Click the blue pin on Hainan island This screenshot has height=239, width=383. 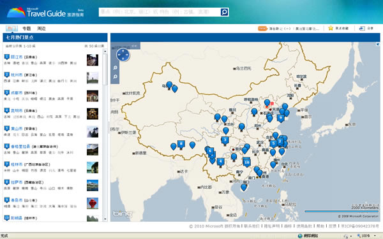pos(244,187)
